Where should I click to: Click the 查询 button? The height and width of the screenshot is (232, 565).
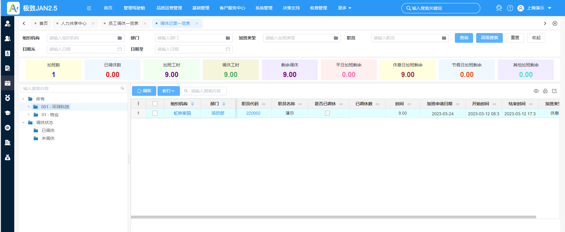tap(464, 38)
